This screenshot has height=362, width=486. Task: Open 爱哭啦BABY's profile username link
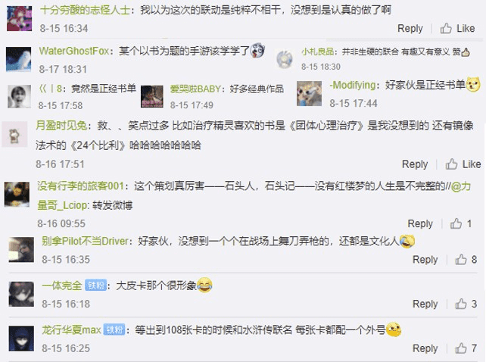[x=195, y=89]
